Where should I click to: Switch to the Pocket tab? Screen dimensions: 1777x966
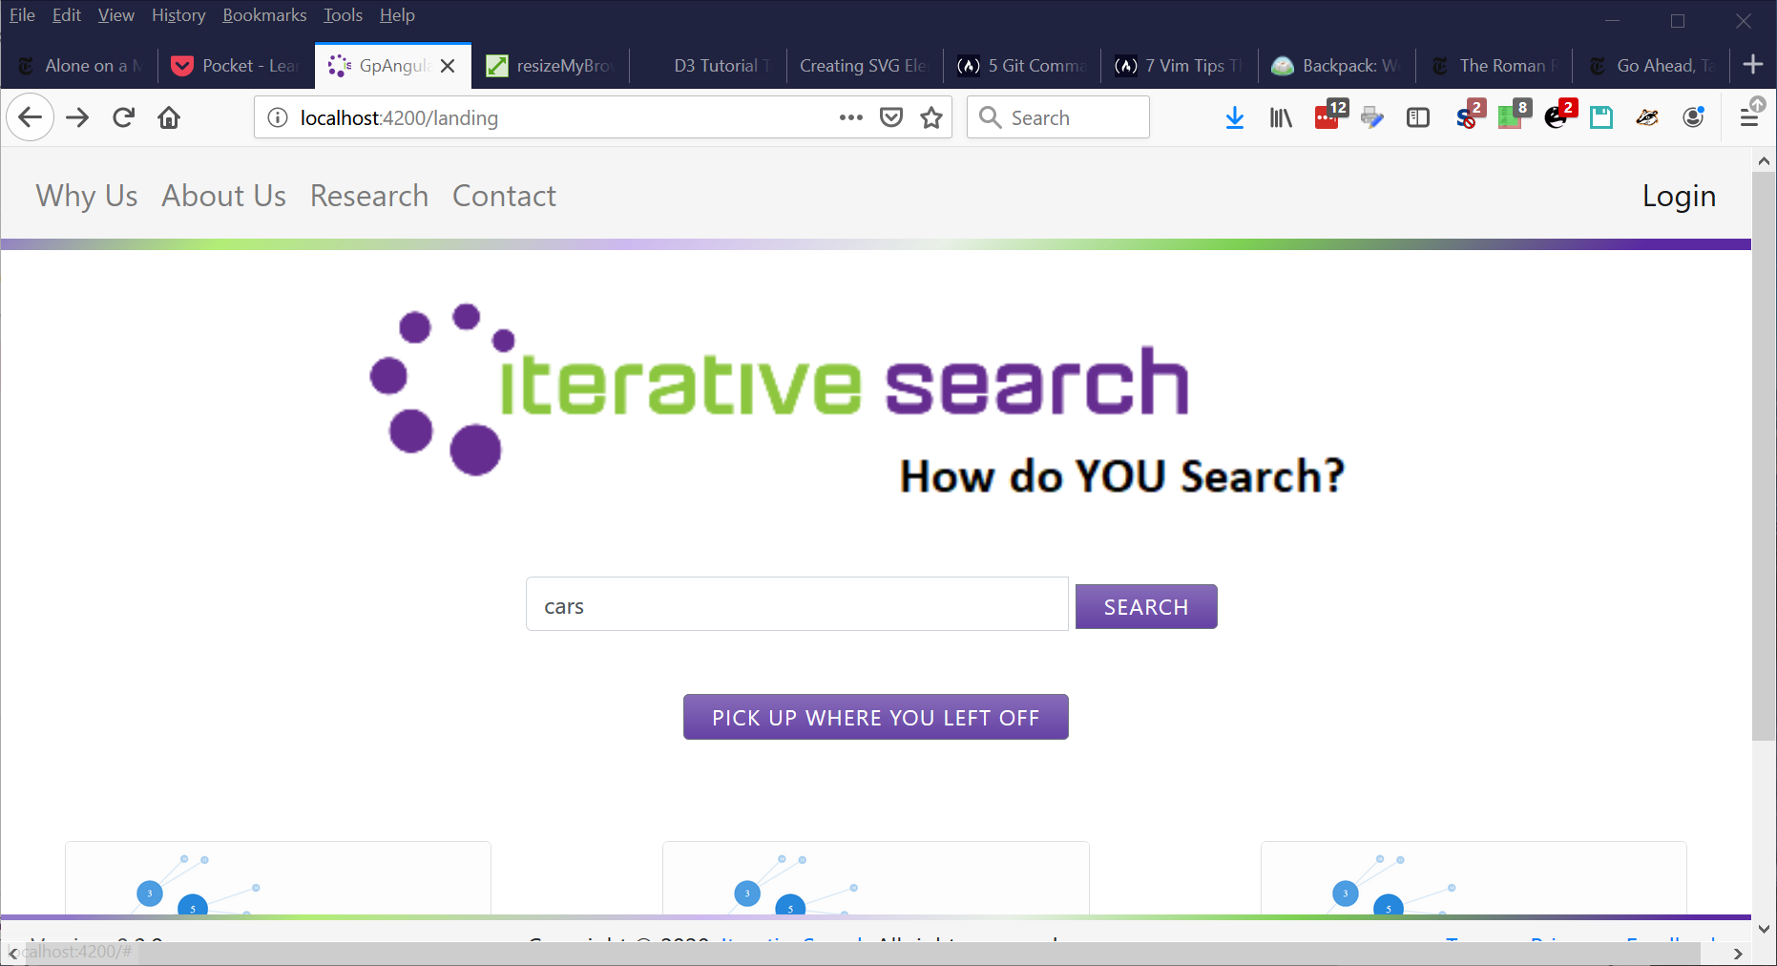click(x=236, y=66)
